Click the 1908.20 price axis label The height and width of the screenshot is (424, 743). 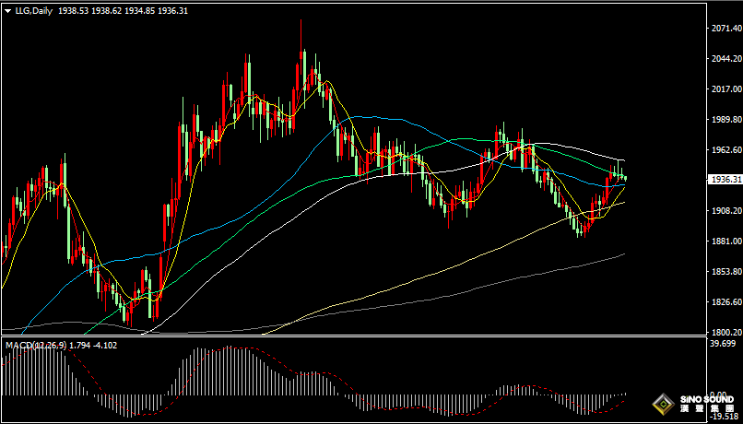click(725, 211)
